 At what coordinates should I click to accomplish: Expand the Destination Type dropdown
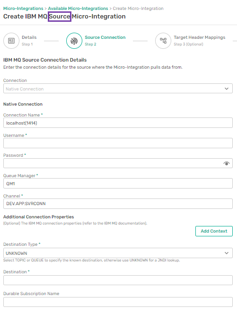[118, 253]
